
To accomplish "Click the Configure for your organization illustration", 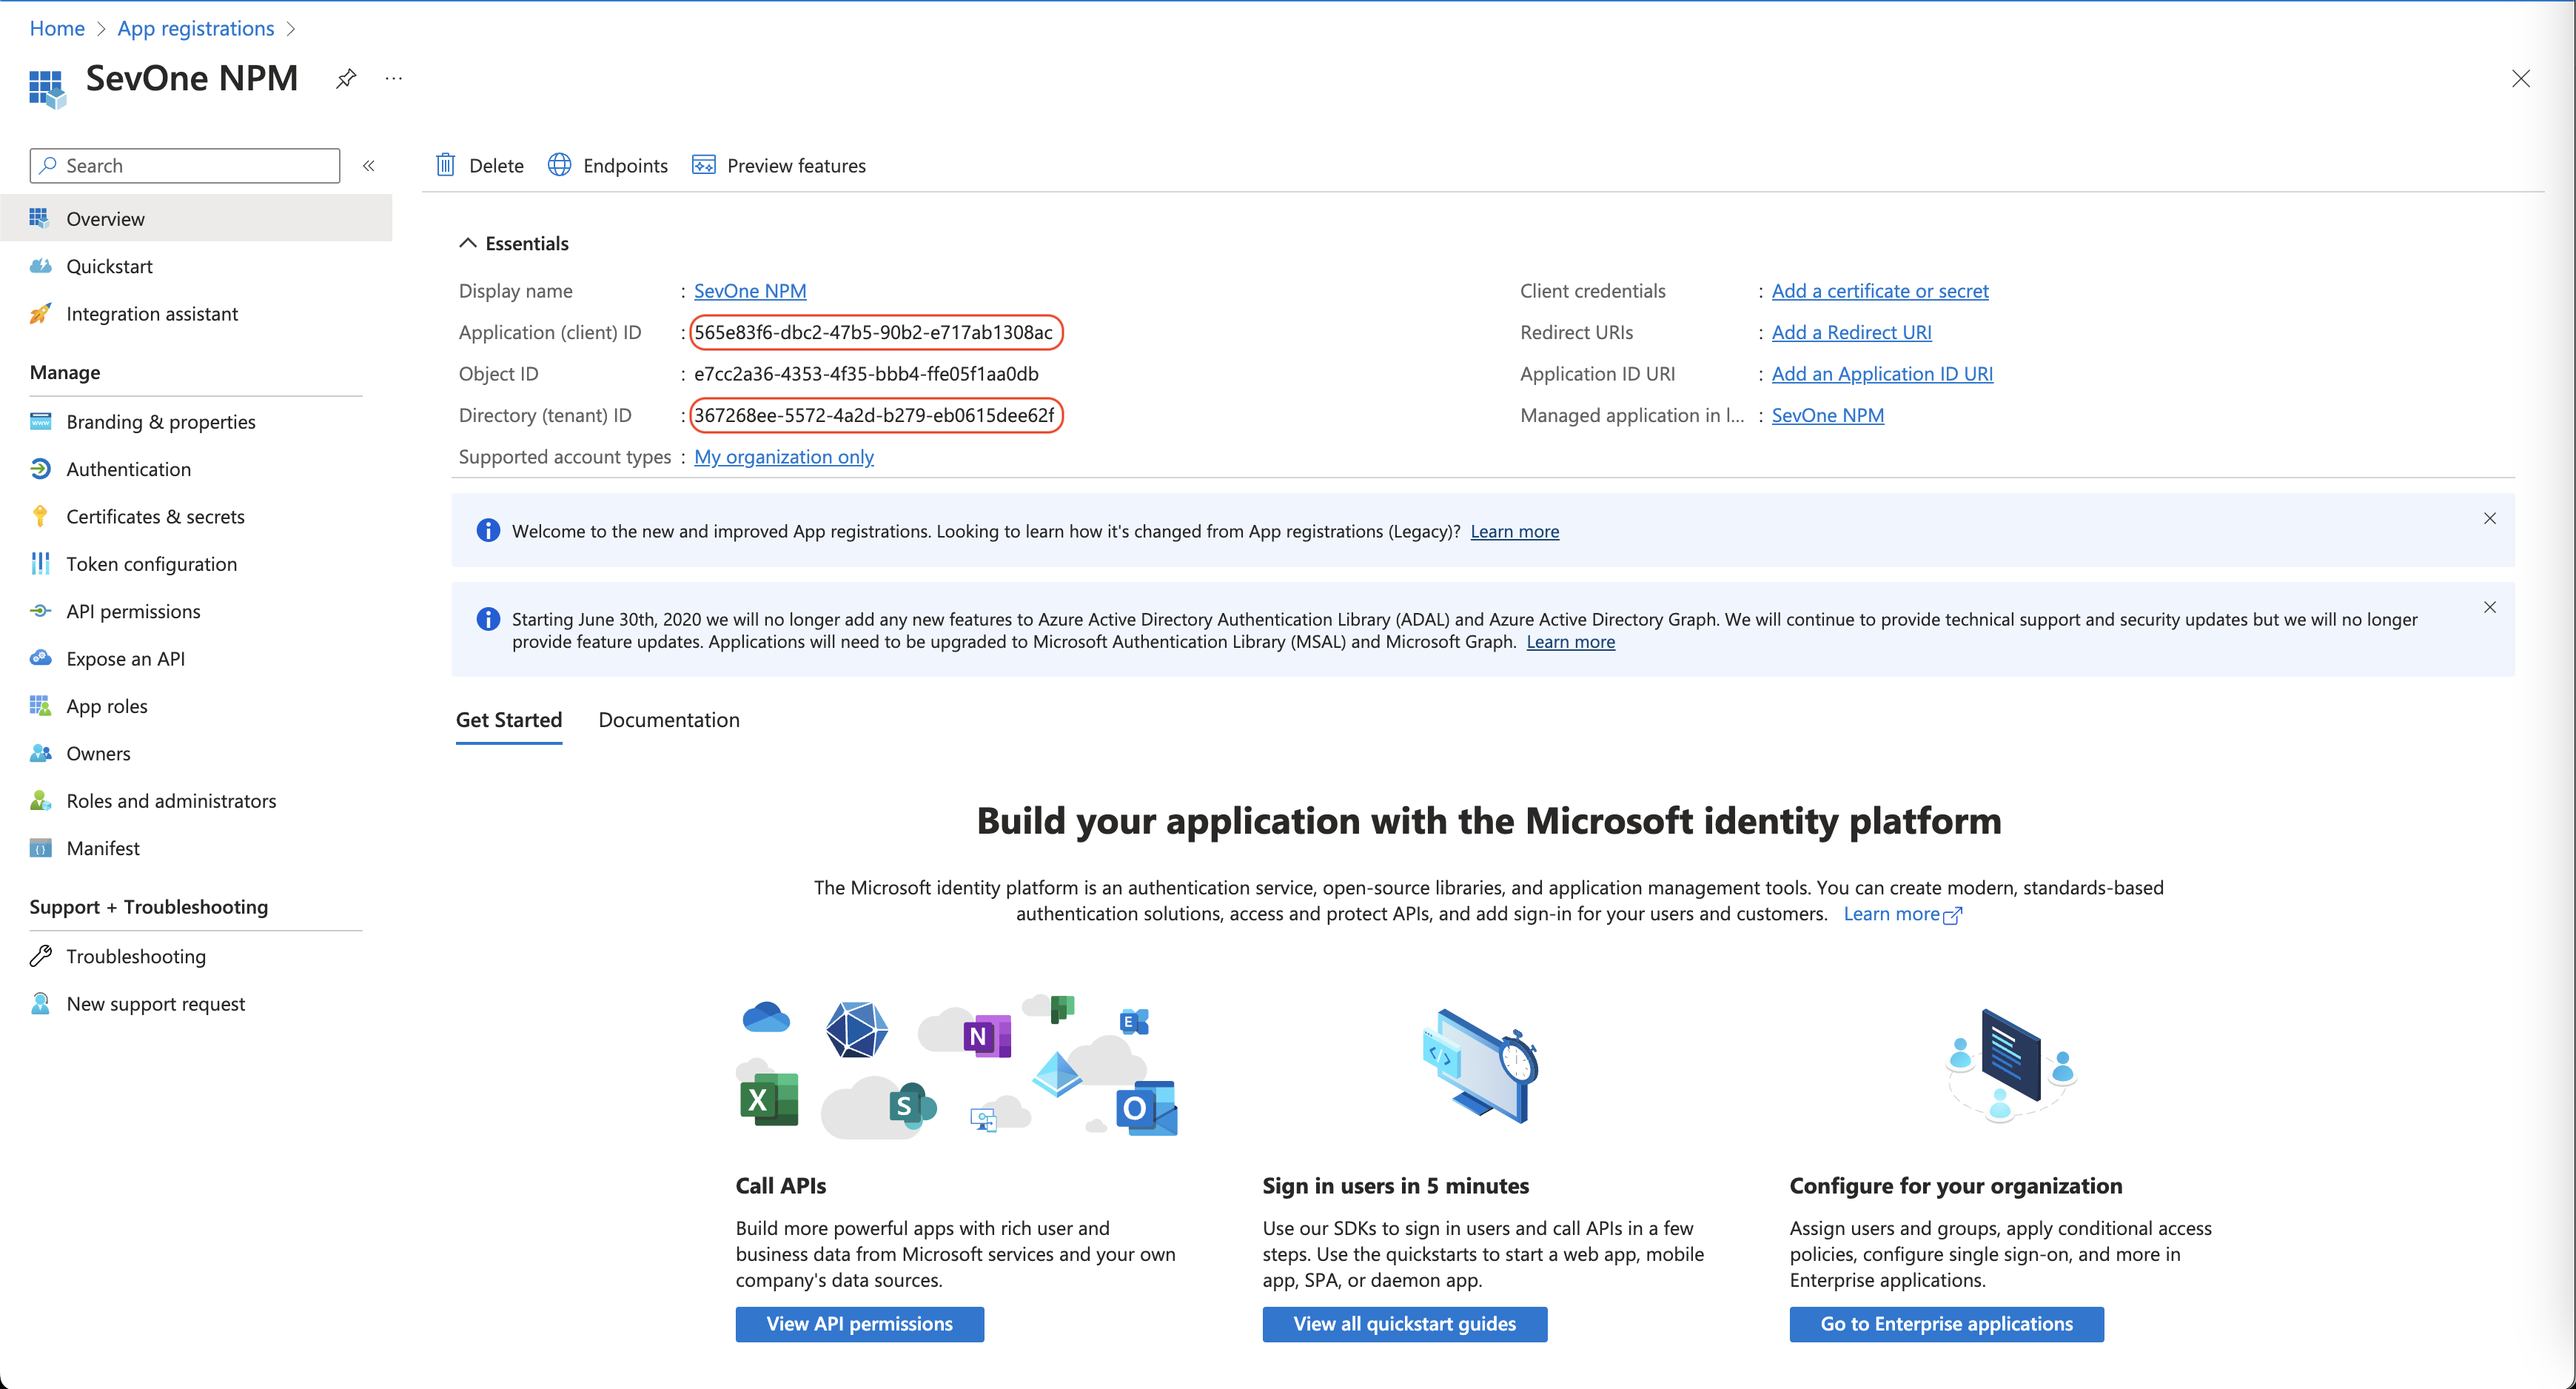I will 2011,1066.
